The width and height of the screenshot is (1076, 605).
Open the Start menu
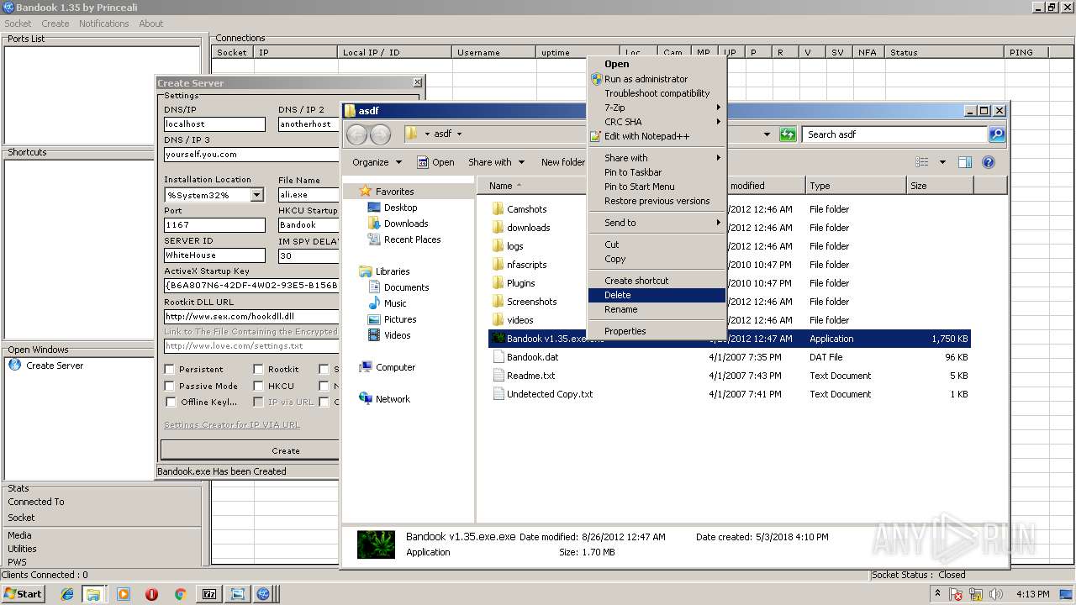tap(23, 593)
